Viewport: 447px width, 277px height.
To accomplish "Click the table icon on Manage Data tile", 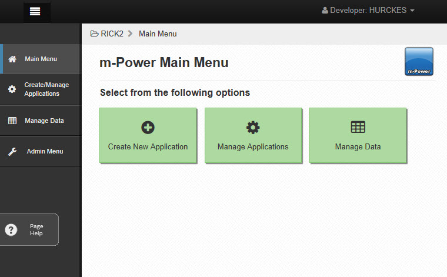I will coord(358,127).
